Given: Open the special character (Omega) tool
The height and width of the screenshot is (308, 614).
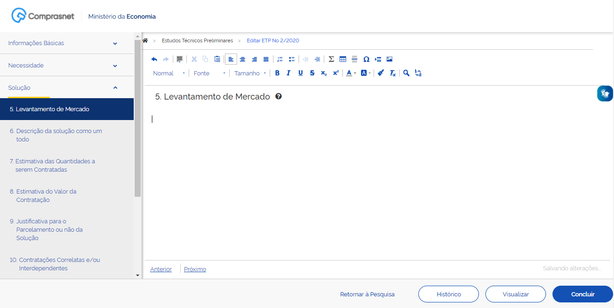Looking at the screenshot, I should [366, 59].
